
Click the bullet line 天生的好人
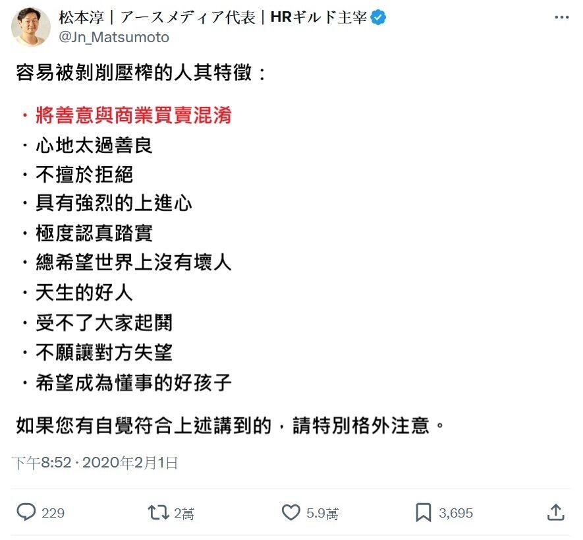84,292
